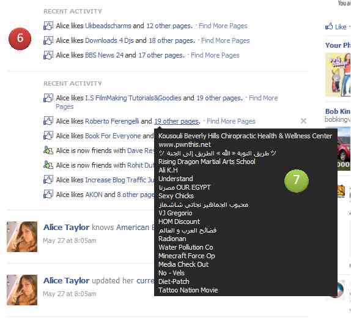
Task: Select 'Ali K.H' in the pages popup
Action: coord(168,170)
